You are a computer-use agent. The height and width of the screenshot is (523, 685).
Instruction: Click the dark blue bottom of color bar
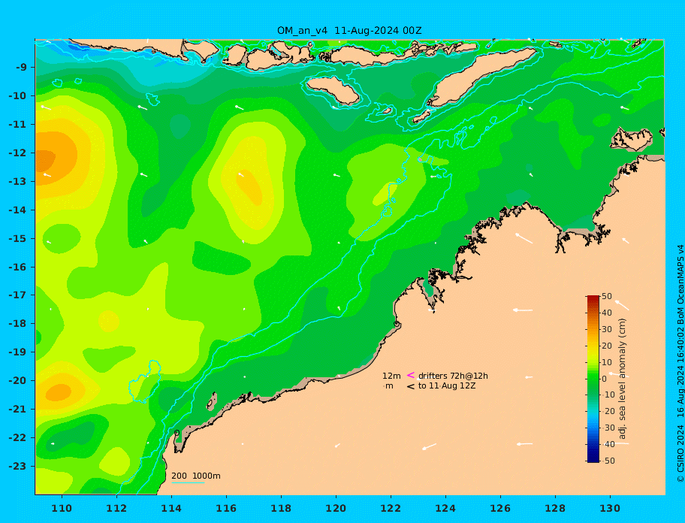(593, 458)
